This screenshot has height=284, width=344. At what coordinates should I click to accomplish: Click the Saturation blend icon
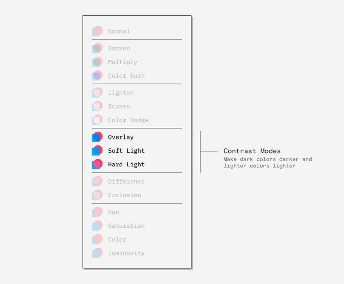pos(97,226)
